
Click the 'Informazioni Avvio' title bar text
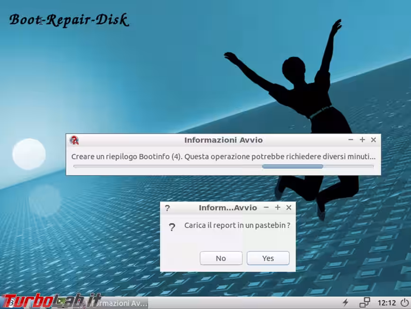click(x=223, y=140)
